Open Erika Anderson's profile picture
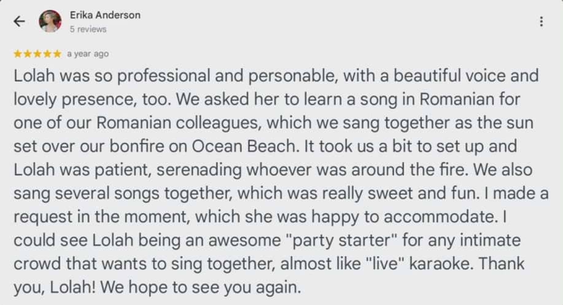Viewport: 563px width, 305px height. [50, 21]
